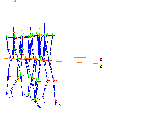Click the green Y axis label at top
Screen dimensions: 165x113
[x=15, y=2]
